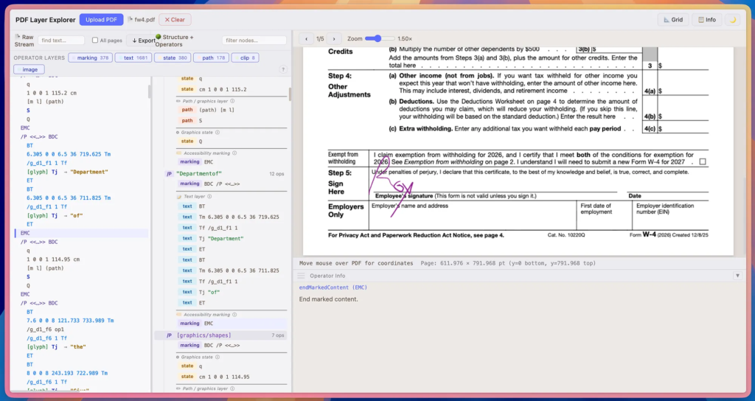Toggle the Grid overlay button
This screenshot has width=755, height=401.
(x=673, y=20)
